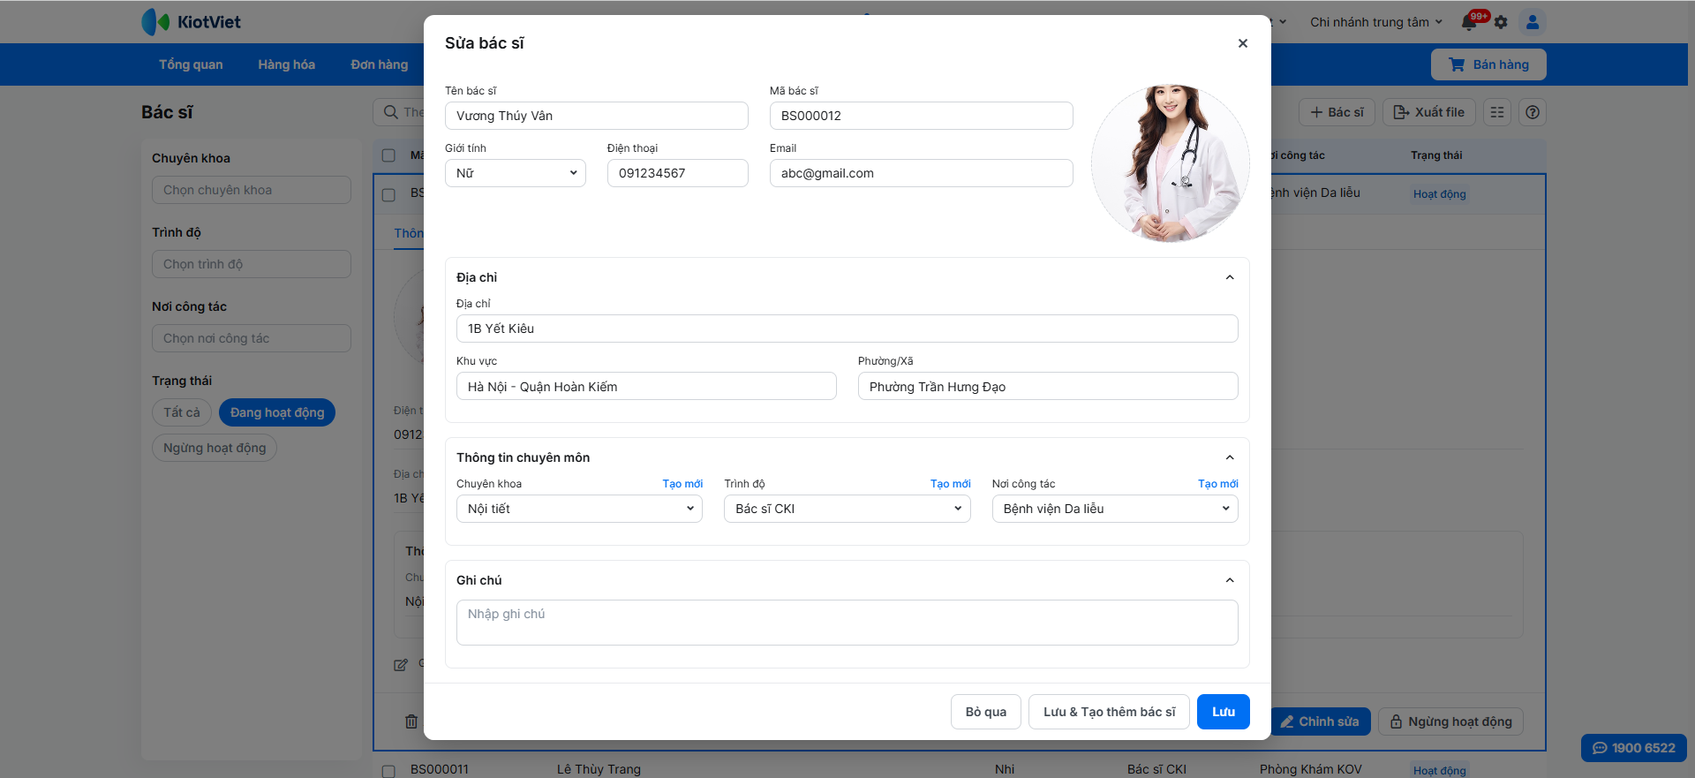Focus the Địa chỉ input with 1B Yết Kiêu

pos(847,329)
